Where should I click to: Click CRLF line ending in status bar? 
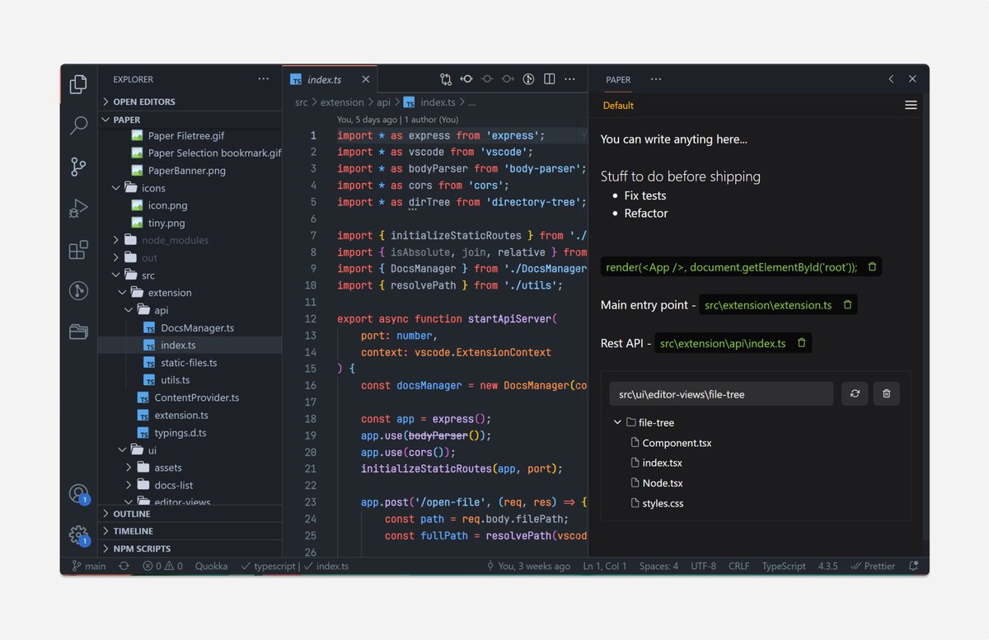[x=739, y=566]
